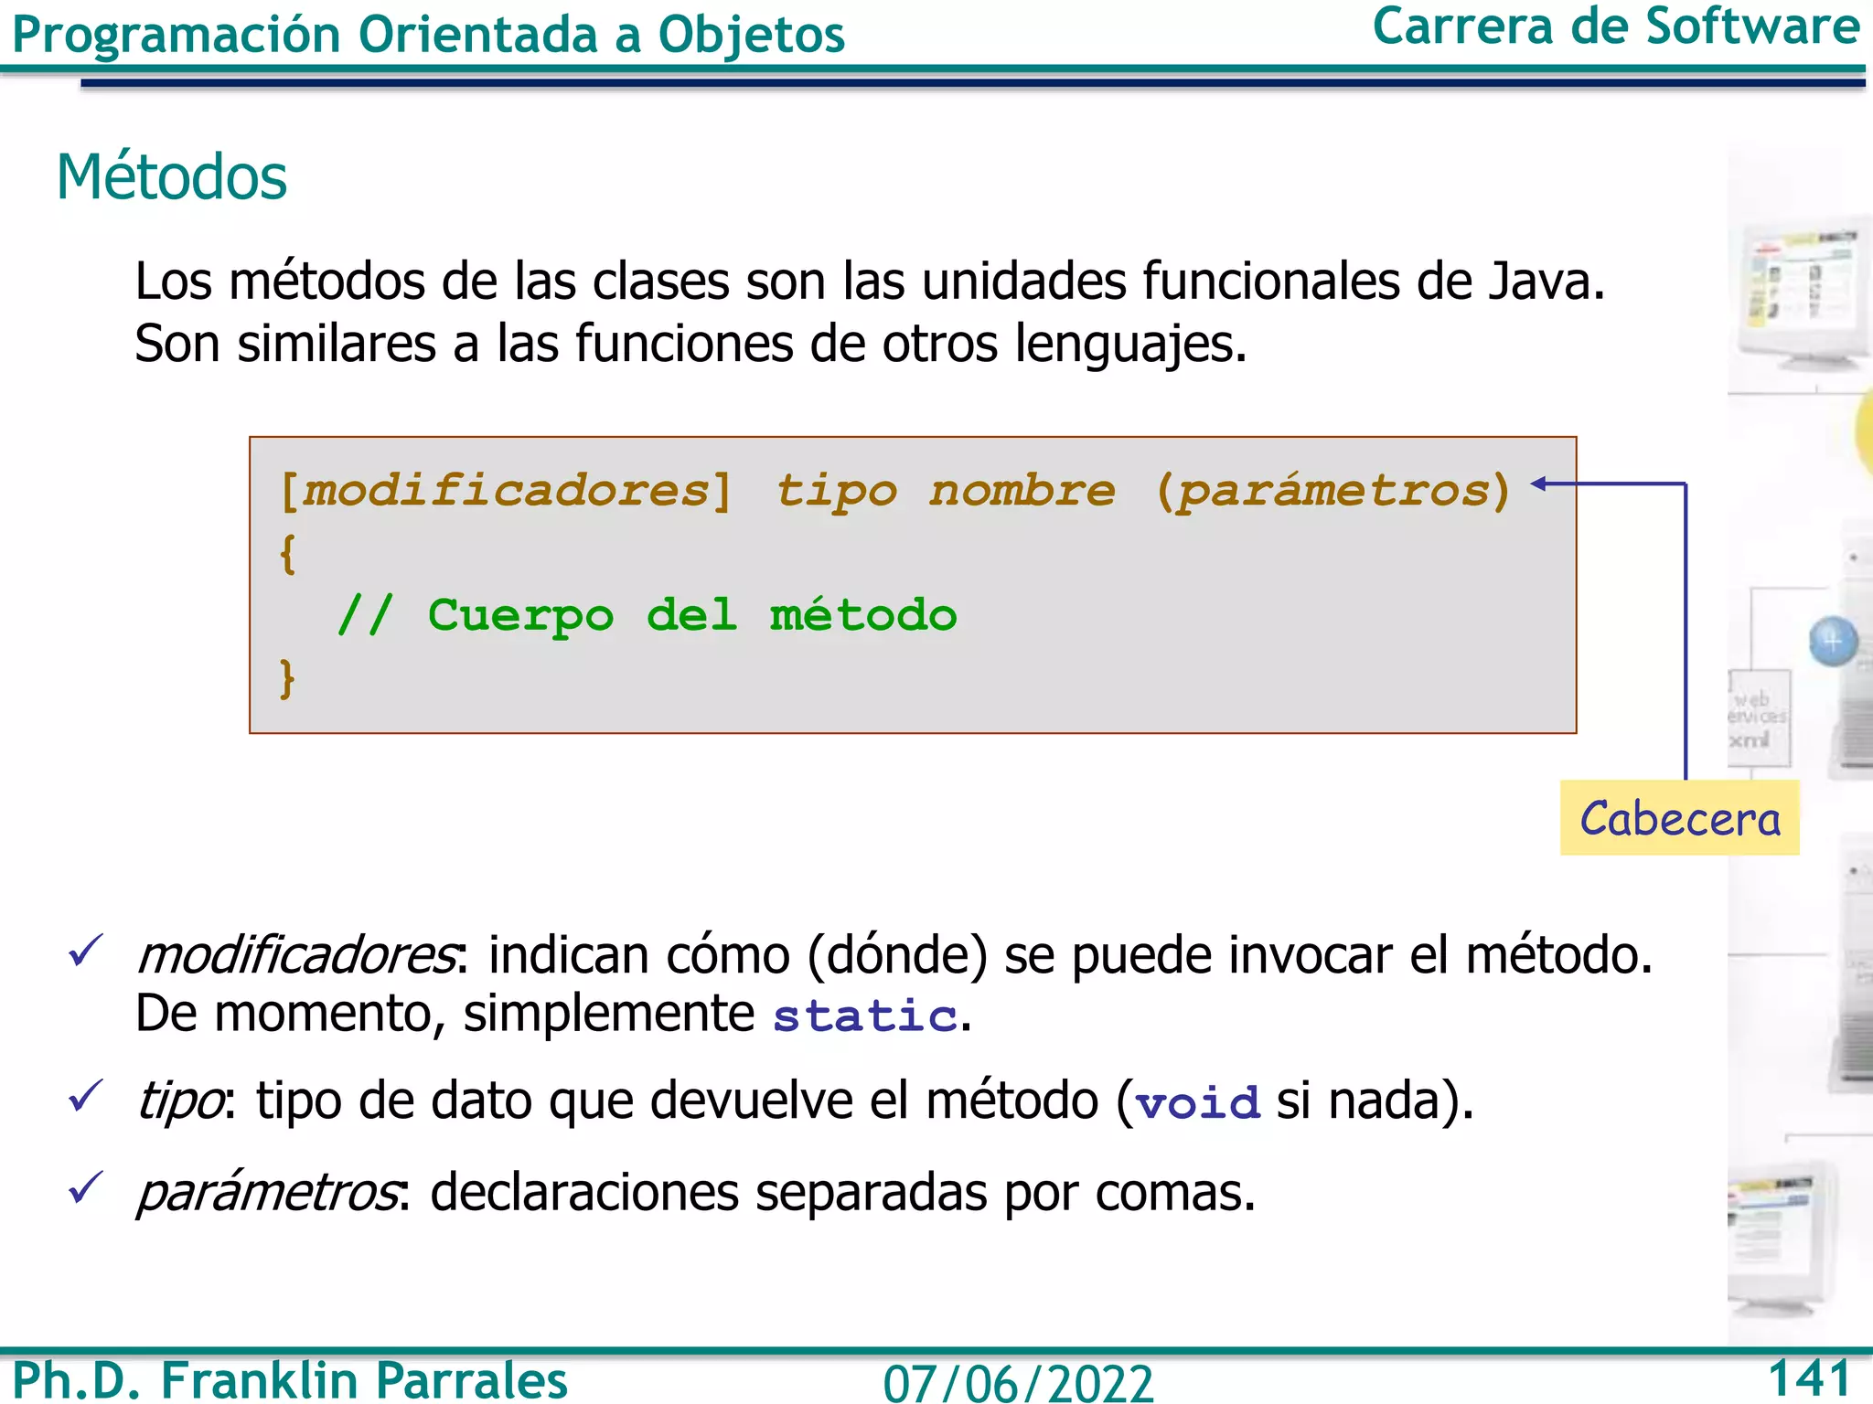Click the checkmark bullet beside 'modificadores'

[x=87, y=952]
